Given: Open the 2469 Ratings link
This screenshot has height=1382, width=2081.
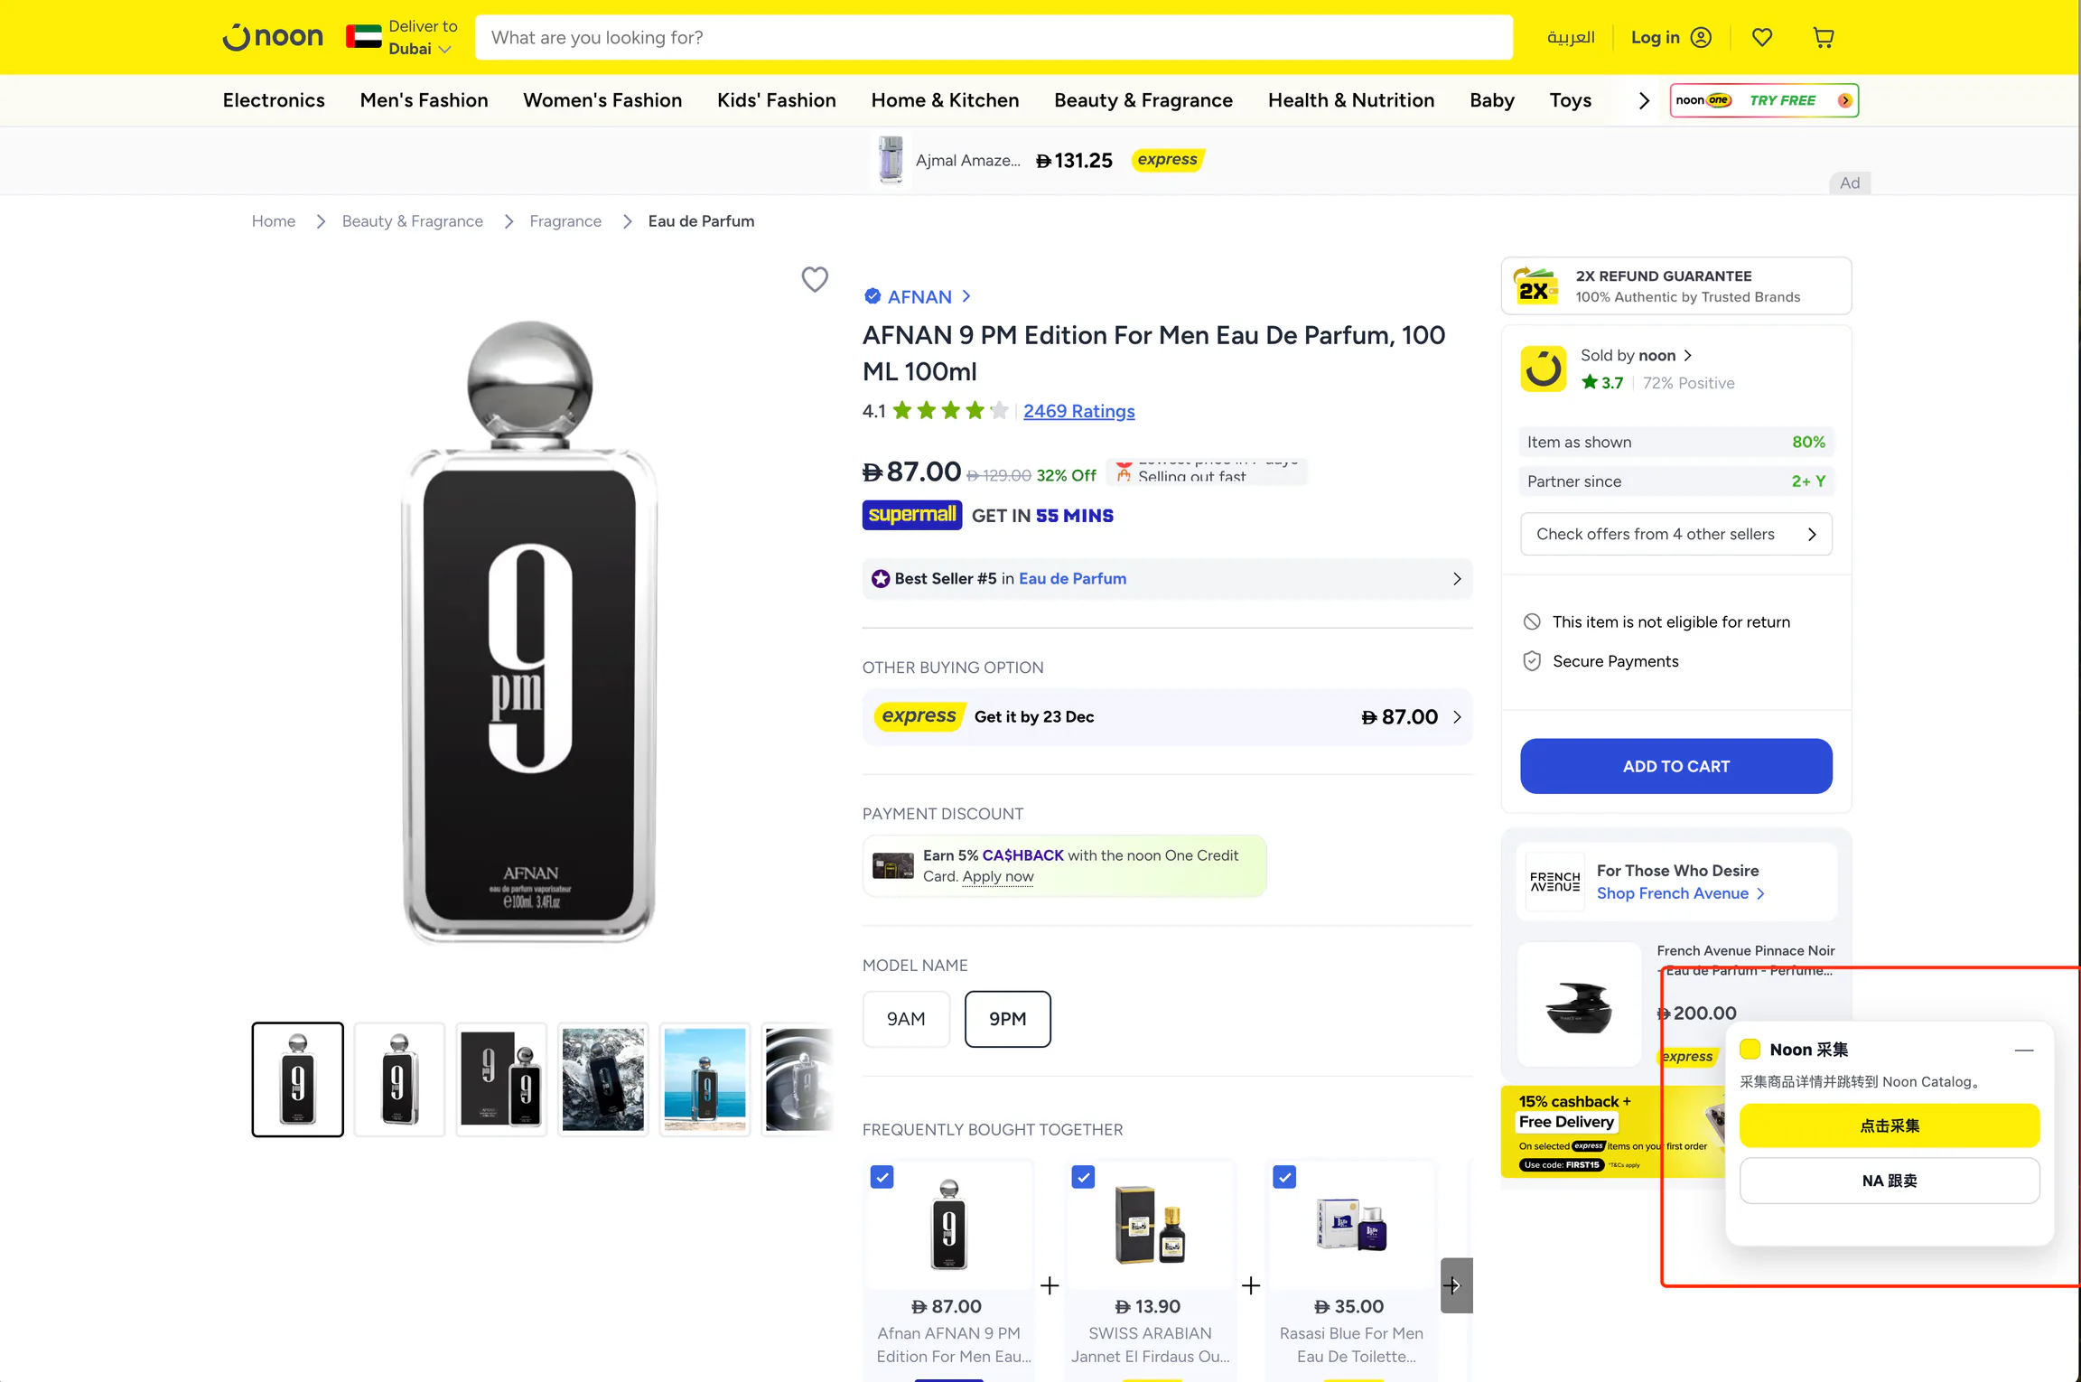Looking at the screenshot, I should 1078,411.
